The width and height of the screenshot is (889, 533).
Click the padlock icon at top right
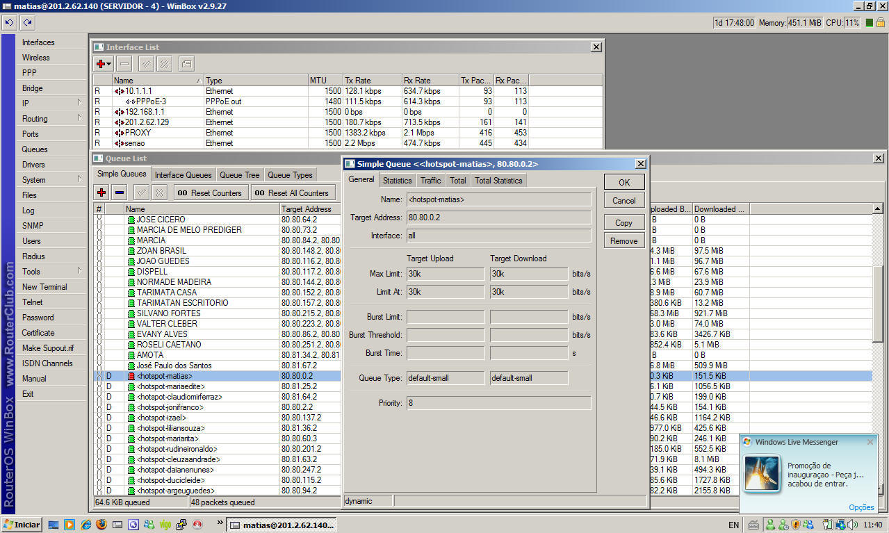click(x=880, y=23)
